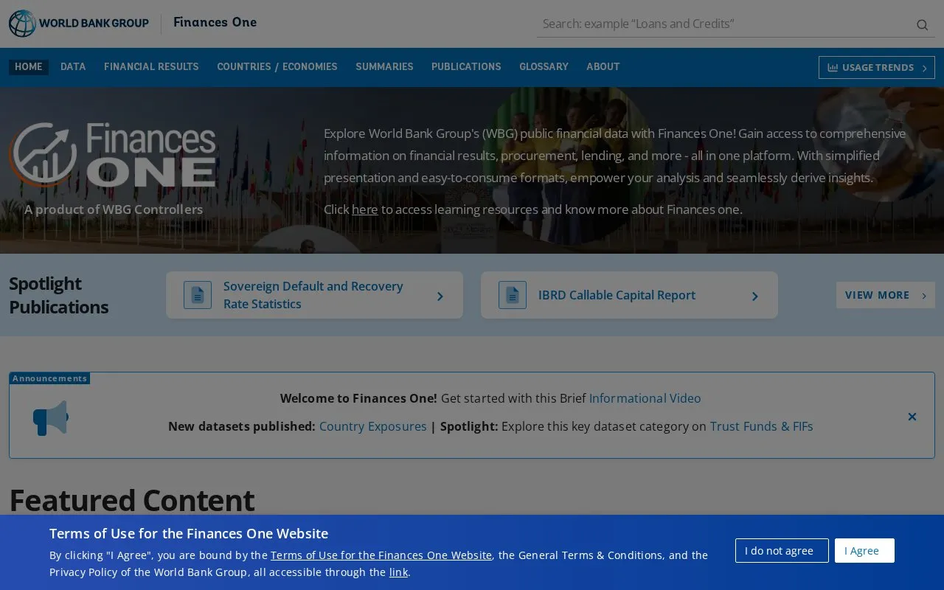This screenshot has width=944, height=590.
Task: Open the 'here' learning resources link
Action: pos(364,209)
